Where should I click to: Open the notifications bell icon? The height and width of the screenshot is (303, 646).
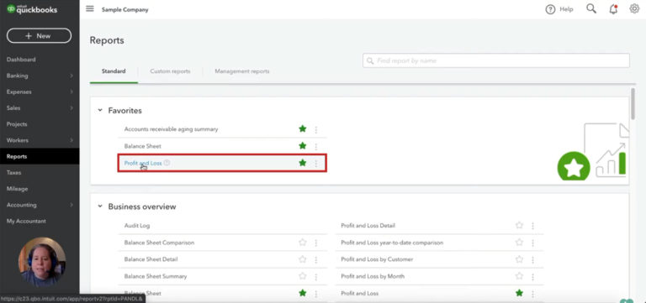click(x=613, y=9)
